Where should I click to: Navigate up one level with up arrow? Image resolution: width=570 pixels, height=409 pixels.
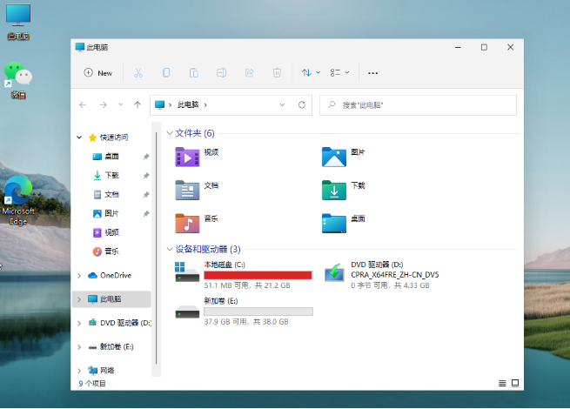point(137,104)
